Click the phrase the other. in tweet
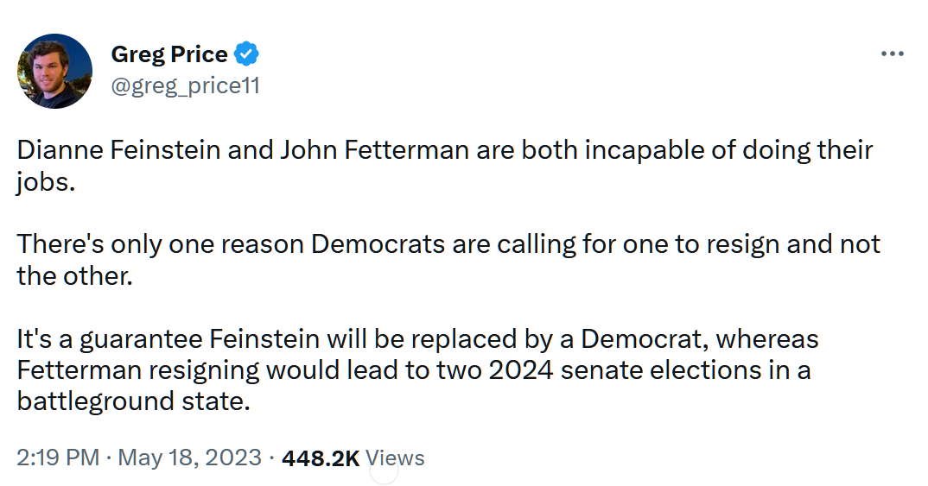Viewport: 928px width, 486px height. pos(74,276)
